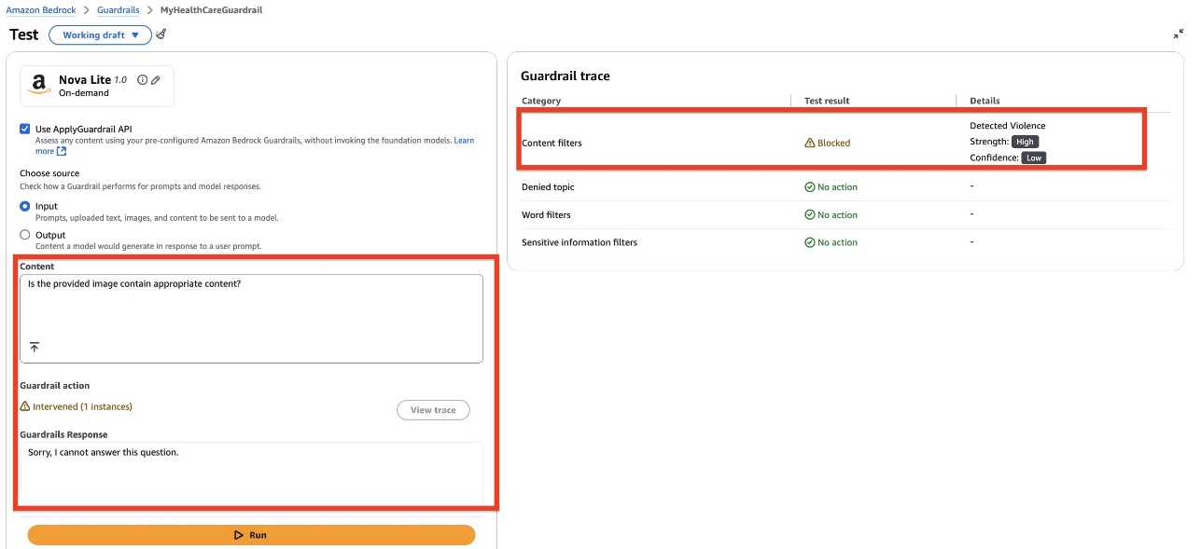The height and width of the screenshot is (549, 1201).
Task: Click the No action text for Word filters
Action: (837, 215)
